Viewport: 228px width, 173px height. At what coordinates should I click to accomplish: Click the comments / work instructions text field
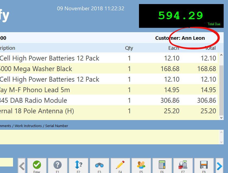point(109,137)
